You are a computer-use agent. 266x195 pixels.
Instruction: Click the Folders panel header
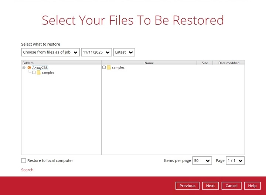tap(61, 63)
